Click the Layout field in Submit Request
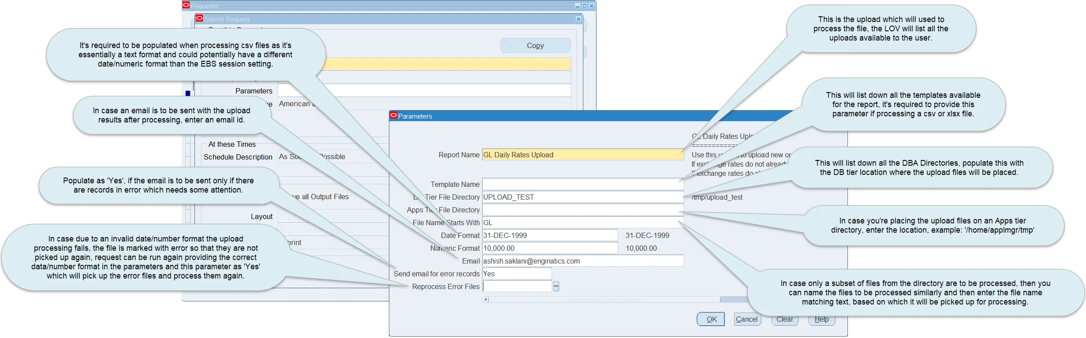This screenshot has height=338, width=1086. click(333, 216)
